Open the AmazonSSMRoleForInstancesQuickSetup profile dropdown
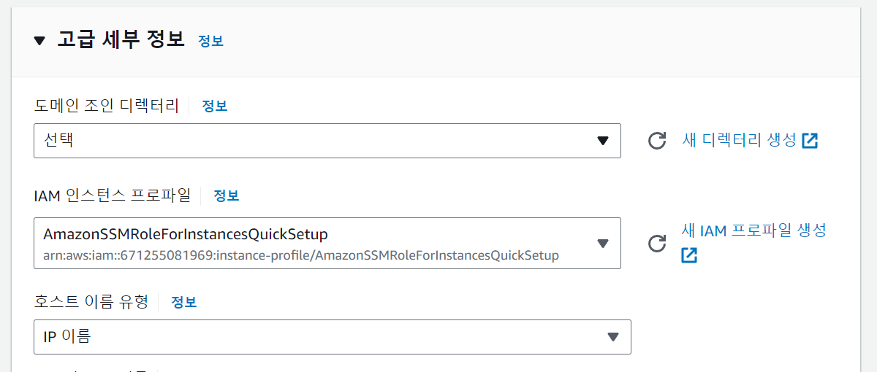Image resolution: width=877 pixels, height=372 pixels. coord(327,243)
